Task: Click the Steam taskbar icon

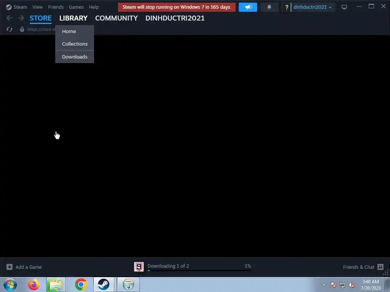Action: [104, 284]
